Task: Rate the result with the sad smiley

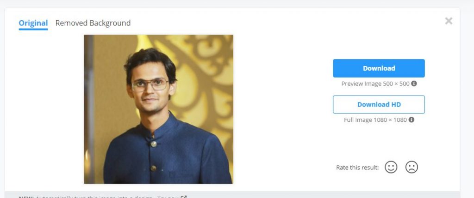Action: pos(412,167)
